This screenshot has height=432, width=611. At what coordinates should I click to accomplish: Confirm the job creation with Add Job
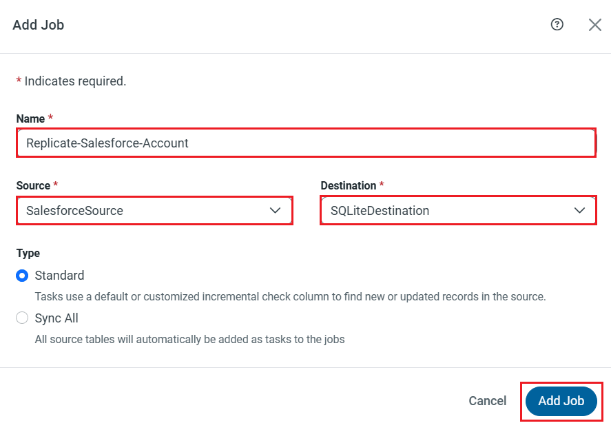[x=561, y=401]
